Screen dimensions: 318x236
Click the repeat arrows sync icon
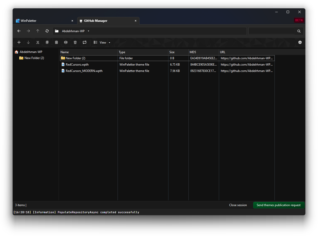click(x=85, y=42)
